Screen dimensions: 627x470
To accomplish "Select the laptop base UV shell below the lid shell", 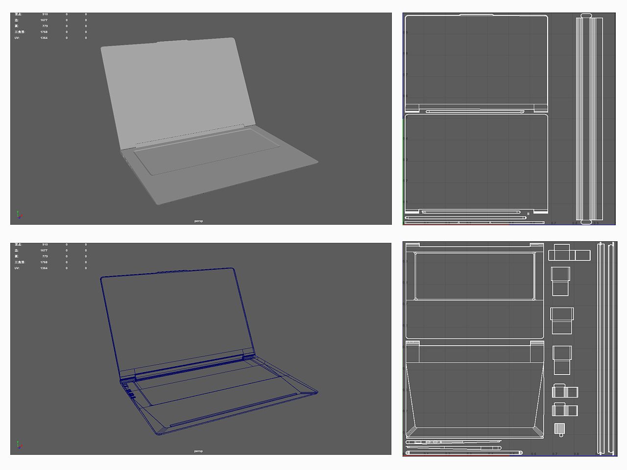I will [x=476, y=164].
